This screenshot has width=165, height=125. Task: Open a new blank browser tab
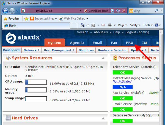coord(74,26)
